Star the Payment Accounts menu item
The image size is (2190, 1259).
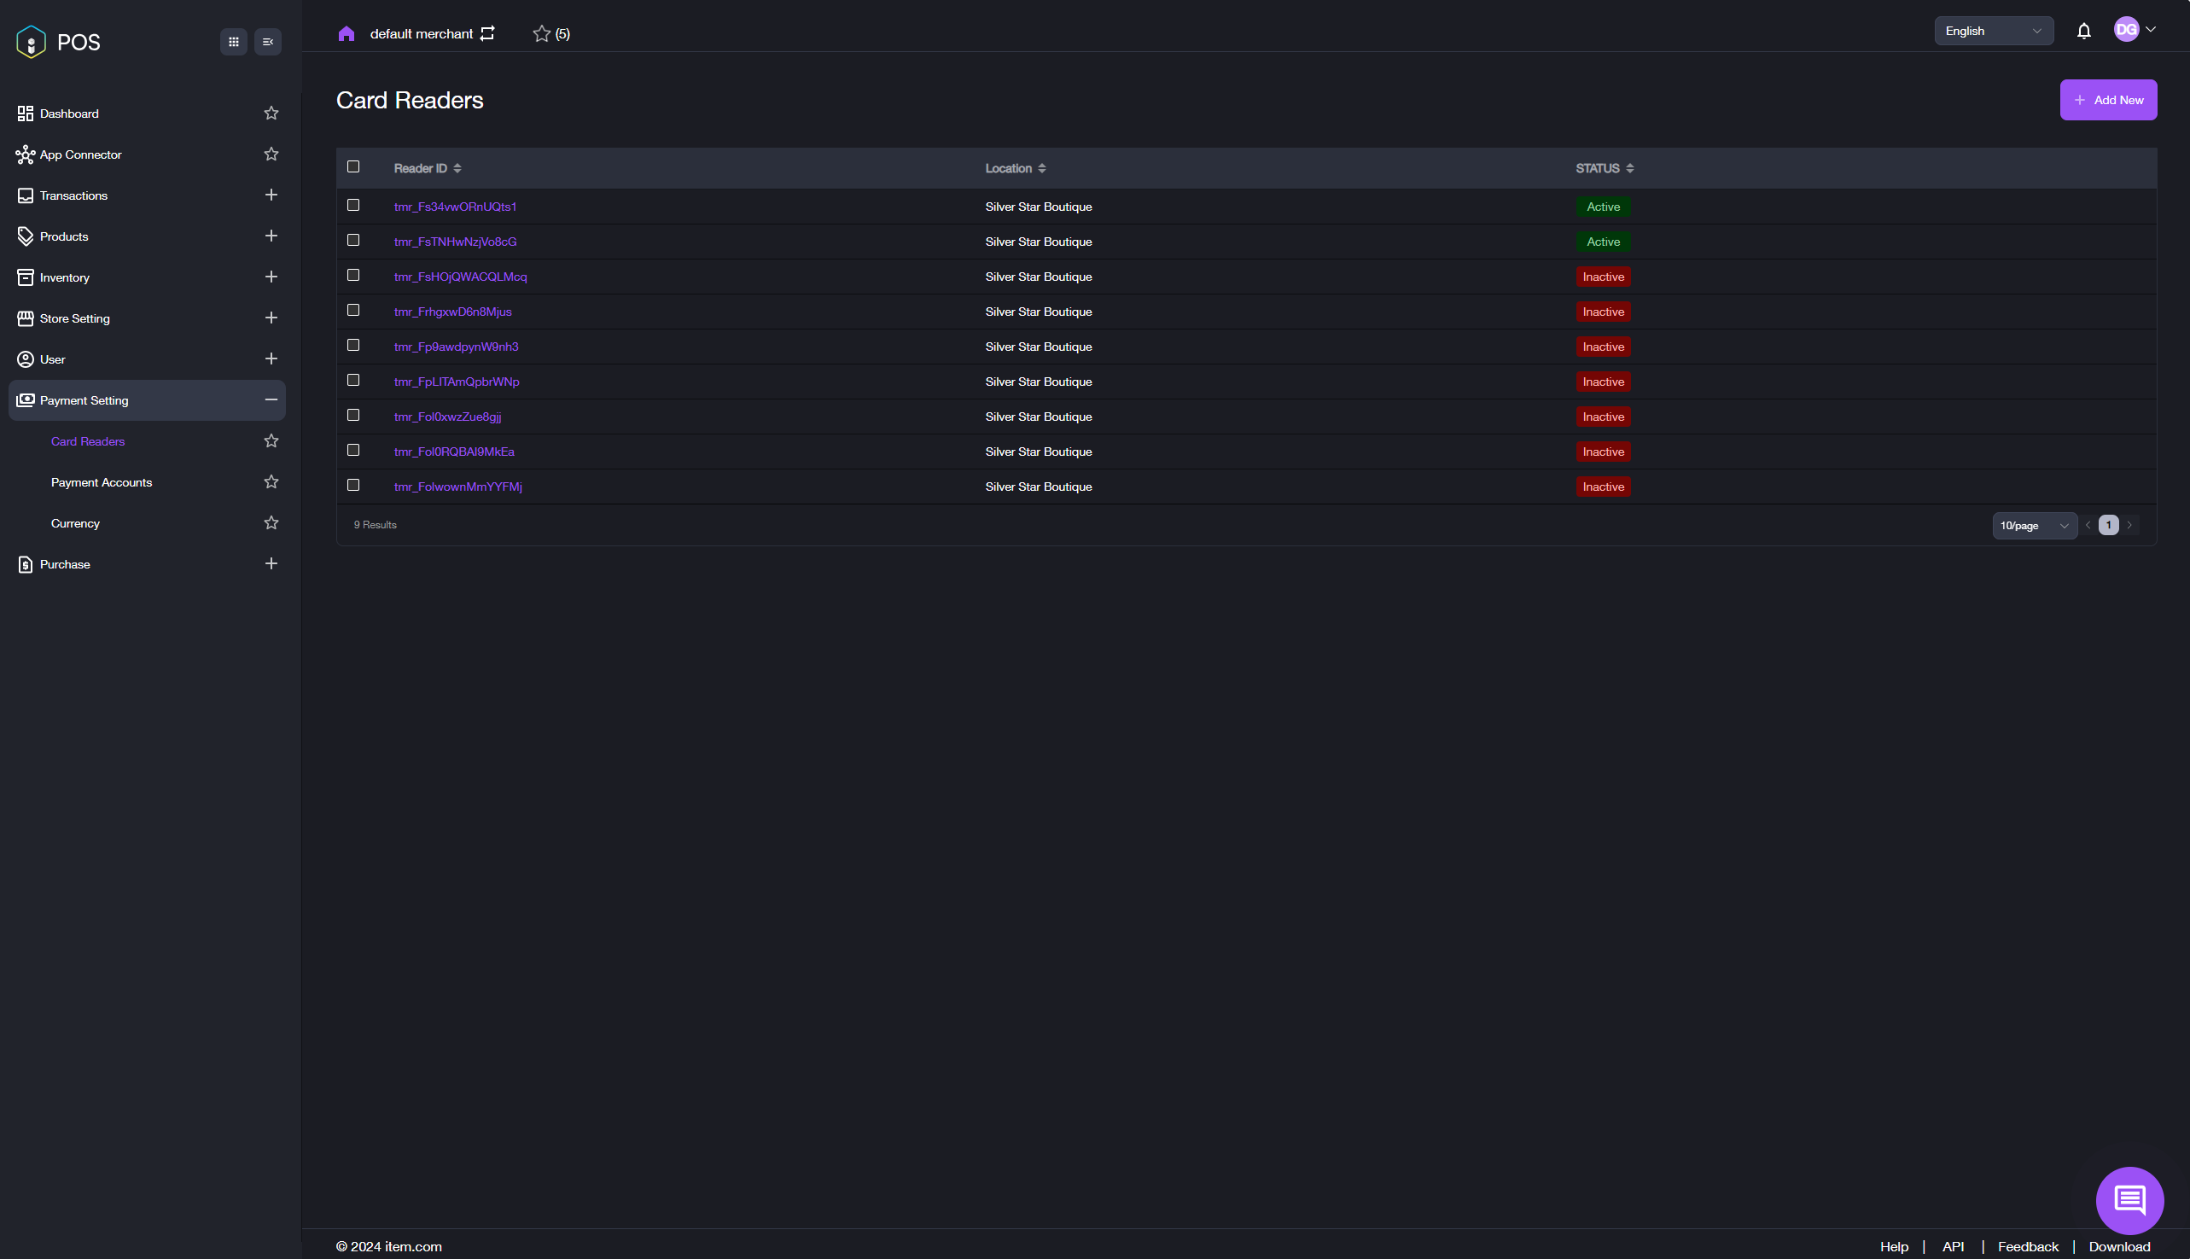(271, 481)
